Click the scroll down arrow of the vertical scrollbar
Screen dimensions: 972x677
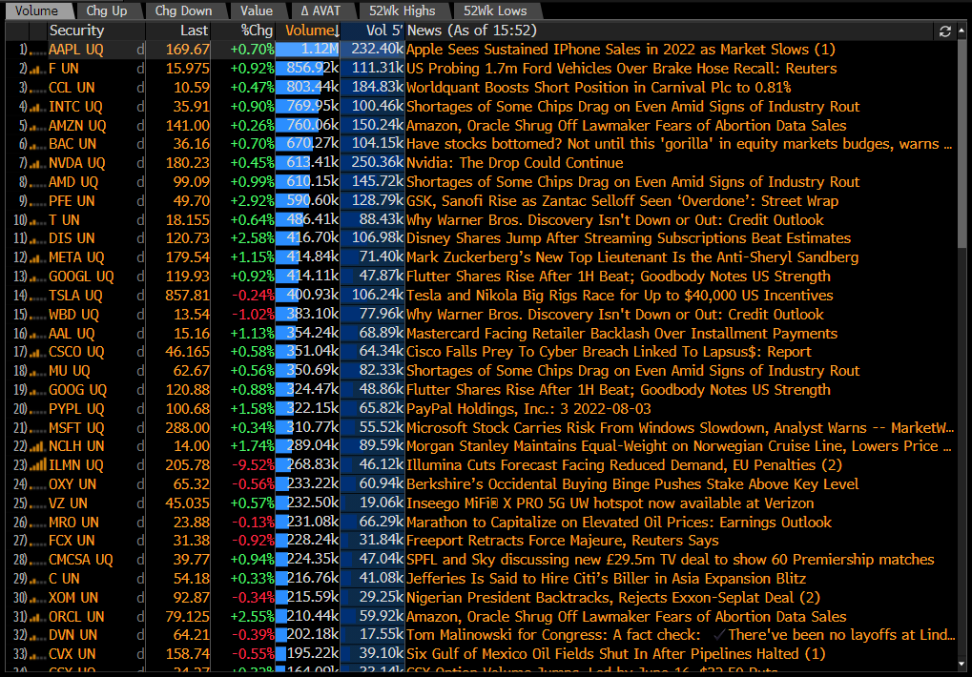(962, 664)
